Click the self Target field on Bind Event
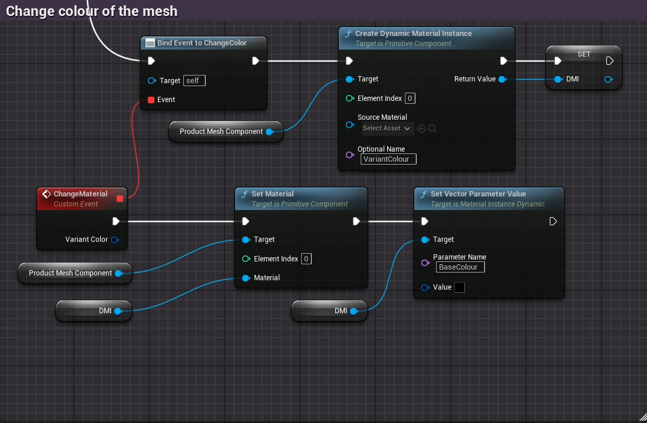The width and height of the screenshot is (647, 423). pyautogui.click(x=194, y=81)
